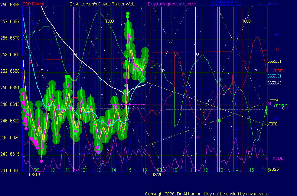Screen dimensions: 297x196
Task: Click the 6665.31 price value
Action: pyautogui.click(x=275, y=61)
